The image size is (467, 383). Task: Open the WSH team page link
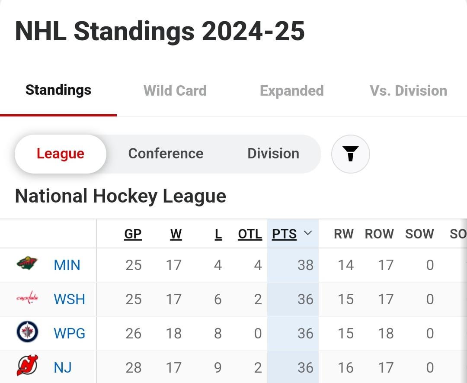pos(69,299)
